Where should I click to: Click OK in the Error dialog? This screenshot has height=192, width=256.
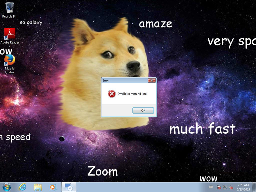click(143, 110)
